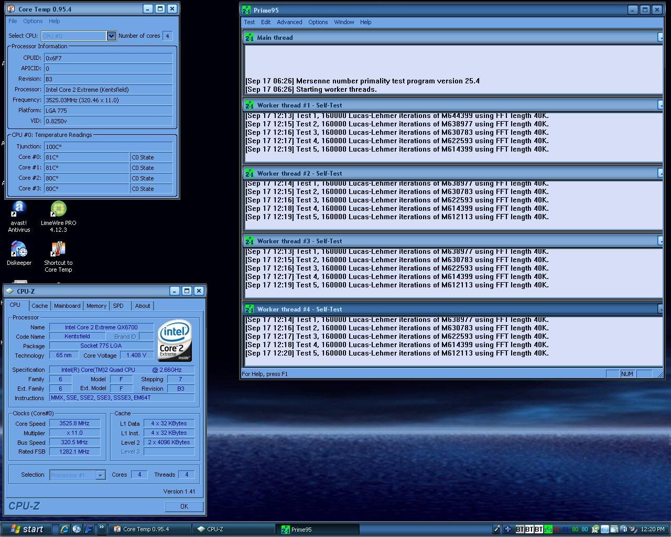Click the Core Voltage 1.408 V value
This screenshot has height=537, width=671.
pos(136,355)
